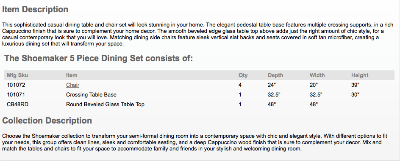
Task: Click the Crossing Table Base row item
Action: (x=91, y=94)
